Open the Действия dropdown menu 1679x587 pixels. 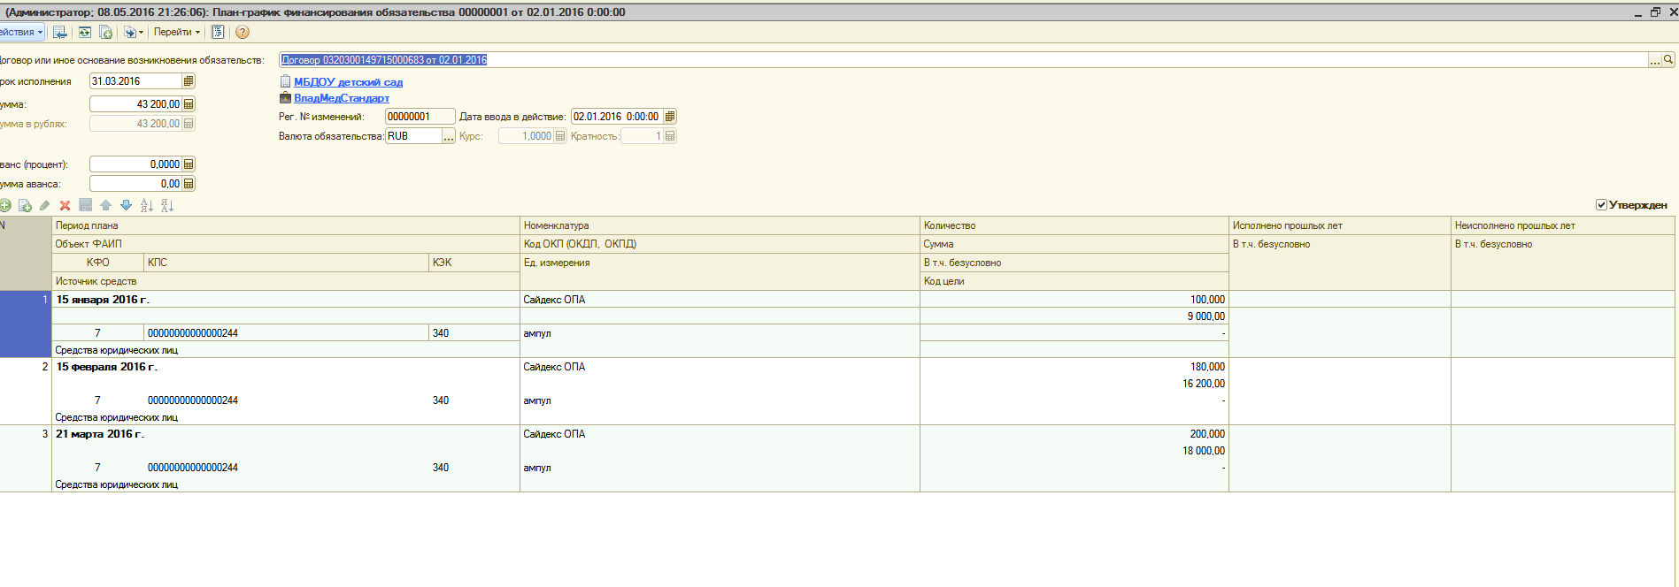pos(21,32)
